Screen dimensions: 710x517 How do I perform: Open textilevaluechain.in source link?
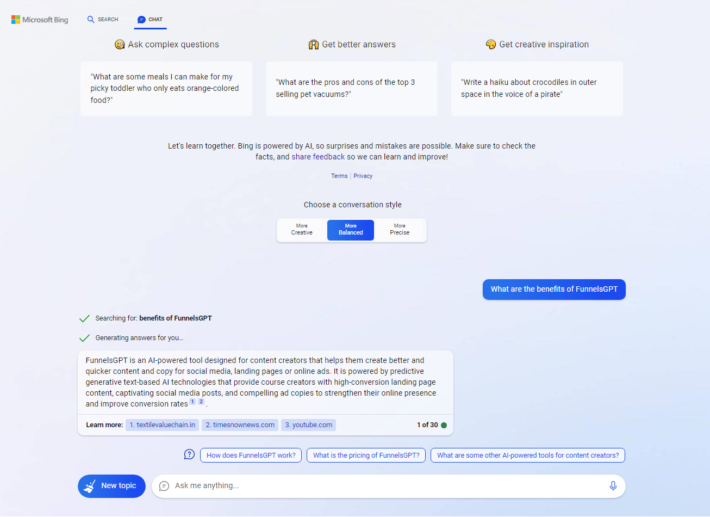pos(162,425)
